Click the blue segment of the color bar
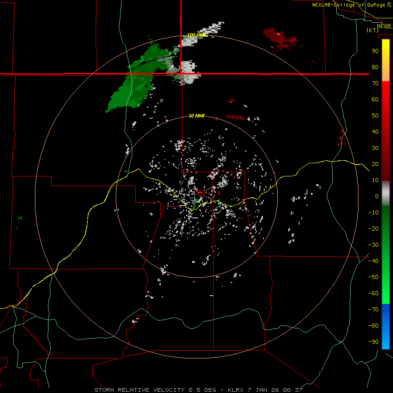Viewport: 393px width, 393px height. [x=386, y=327]
